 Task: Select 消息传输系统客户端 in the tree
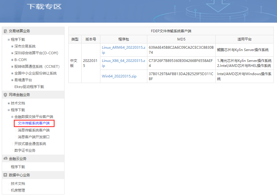pos(34,130)
